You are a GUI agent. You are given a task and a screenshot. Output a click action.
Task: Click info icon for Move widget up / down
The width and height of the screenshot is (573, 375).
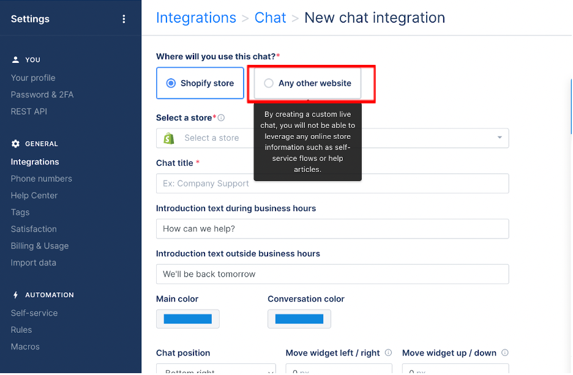(x=504, y=353)
